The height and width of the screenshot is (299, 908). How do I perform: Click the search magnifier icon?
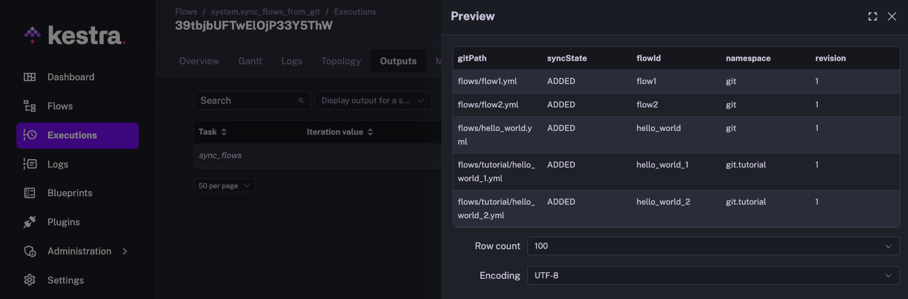(x=301, y=100)
